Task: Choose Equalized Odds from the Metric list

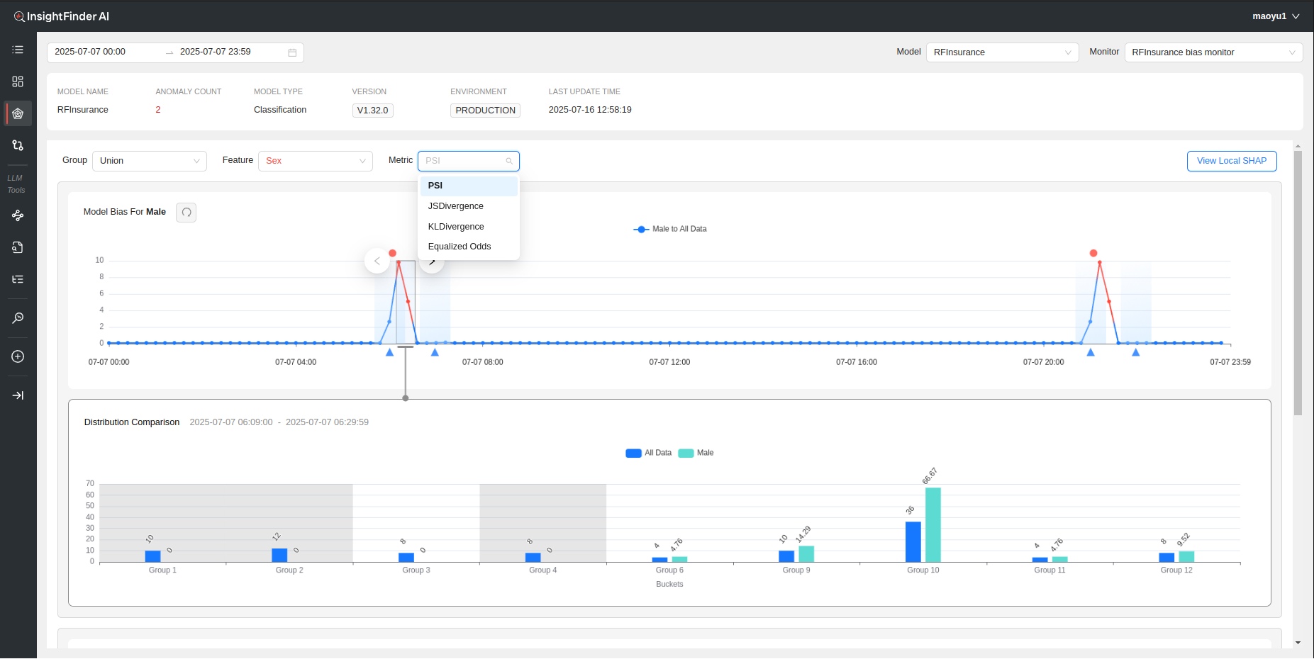Action: coord(460,247)
